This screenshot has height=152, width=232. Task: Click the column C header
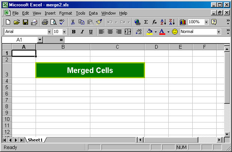[117, 47]
